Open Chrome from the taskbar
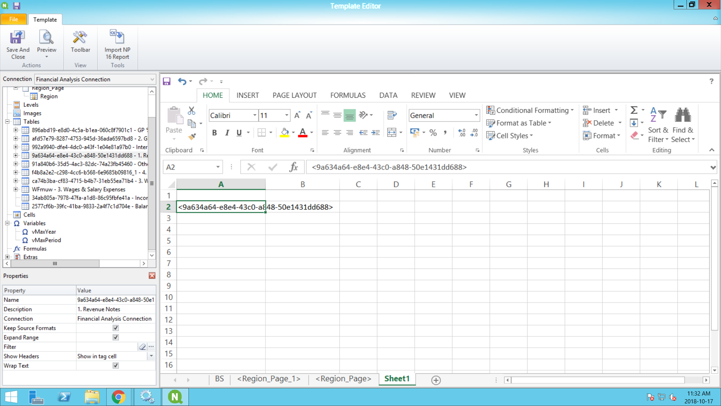 point(118,397)
